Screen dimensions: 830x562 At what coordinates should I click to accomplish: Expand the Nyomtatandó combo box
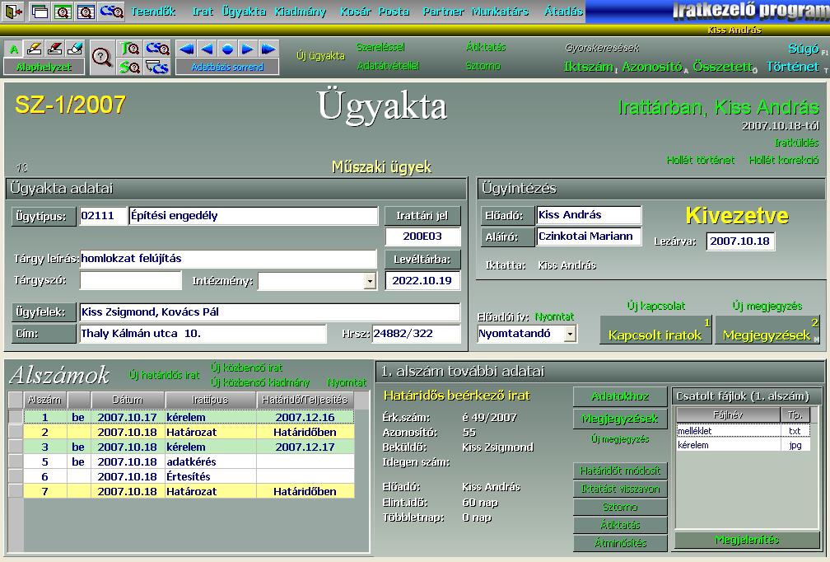[570, 334]
